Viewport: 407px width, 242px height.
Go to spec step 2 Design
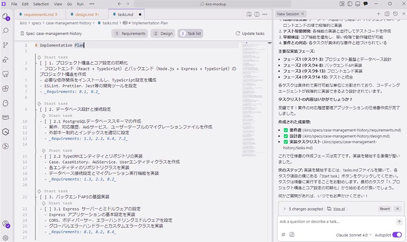click(163, 34)
